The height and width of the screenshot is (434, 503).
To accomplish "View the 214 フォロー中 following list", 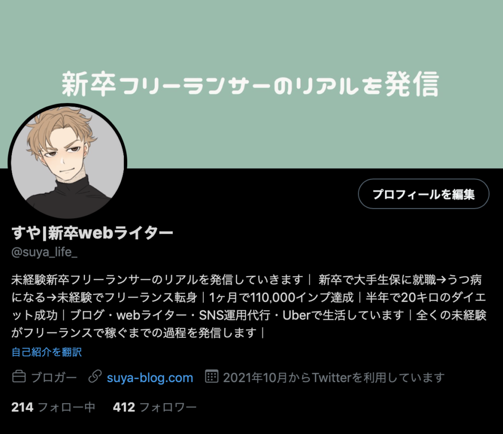I will (x=53, y=407).
